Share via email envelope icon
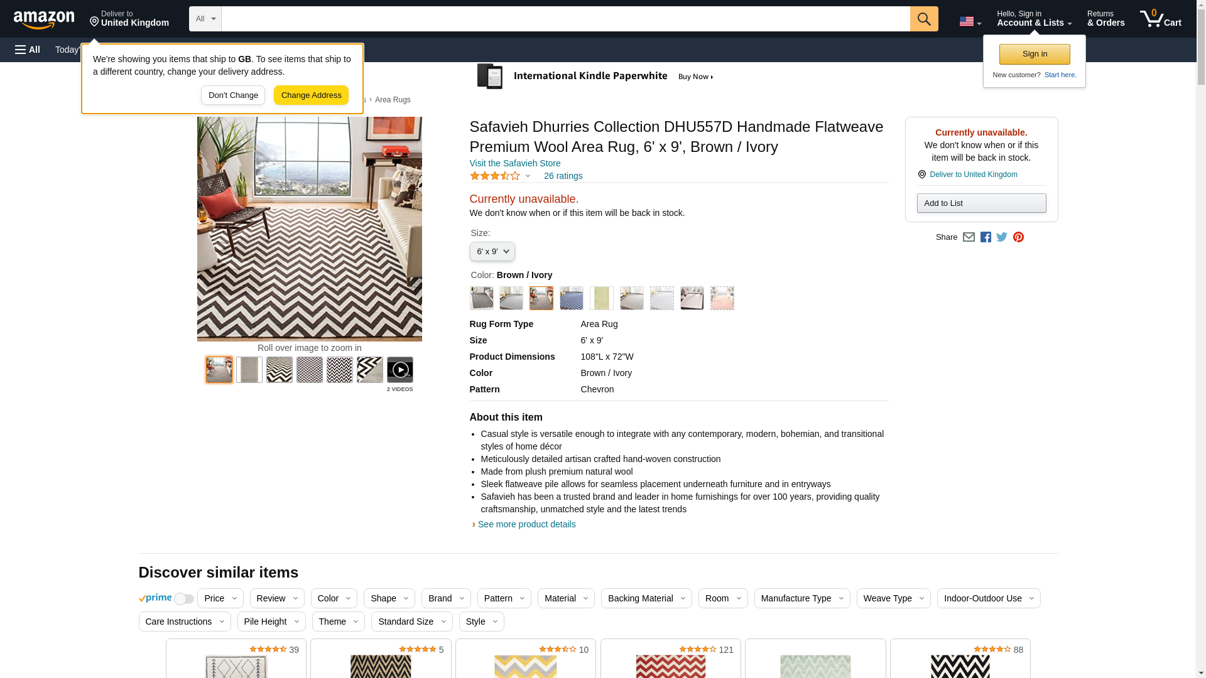This screenshot has height=678, width=1206. click(x=969, y=237)
